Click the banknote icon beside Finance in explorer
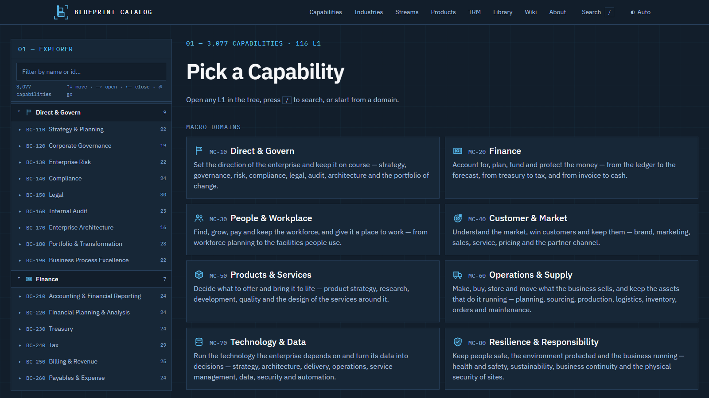 click(29, 279)
